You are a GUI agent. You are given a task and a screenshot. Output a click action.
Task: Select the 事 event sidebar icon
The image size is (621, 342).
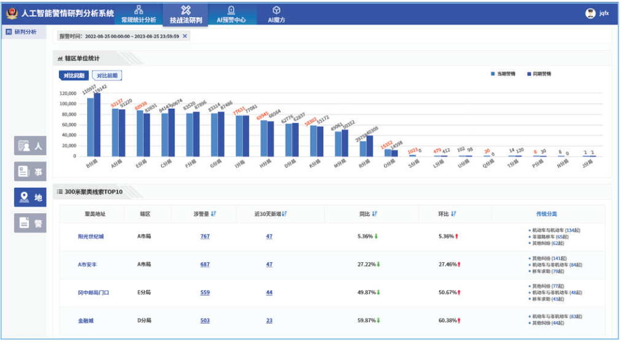click(30, 171)
